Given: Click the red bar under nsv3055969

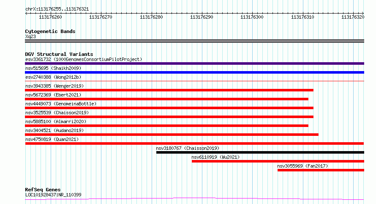Looking at the screenshot, I should tap(321, 170).
